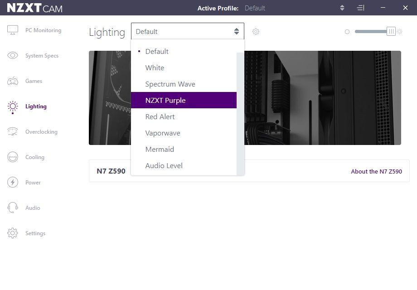Click the NZXT CAM logo
The width and height of the screenshot is (417, 290).
[x=34, y=8]
